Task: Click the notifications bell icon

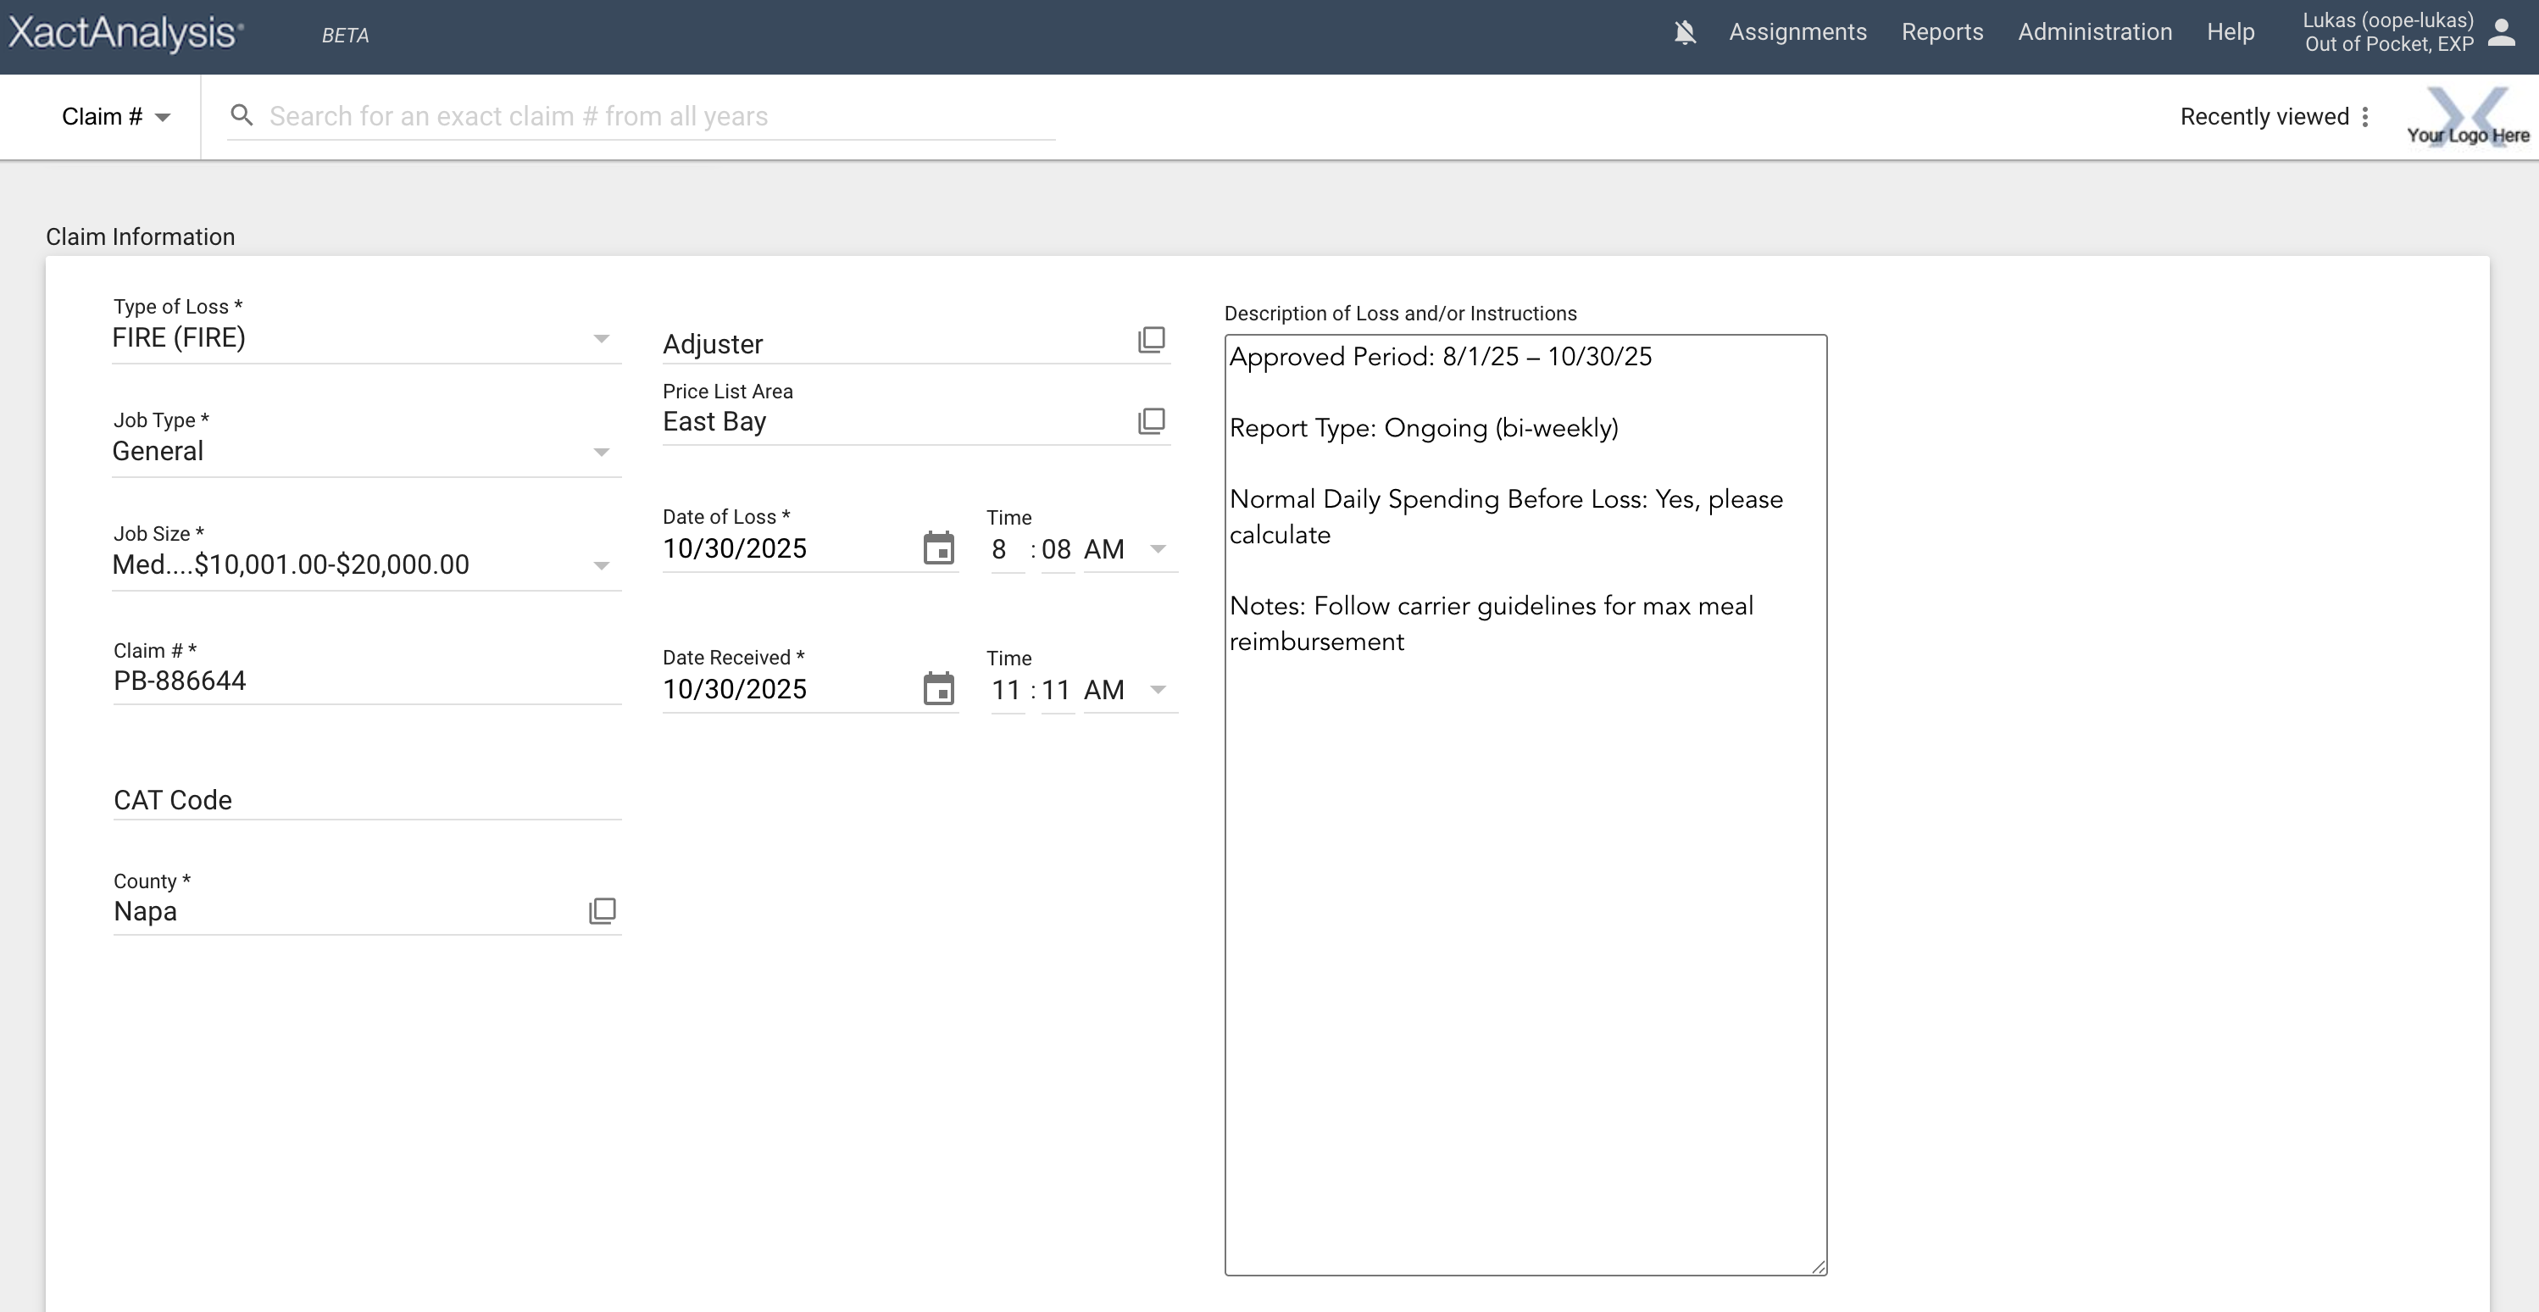Action: pos(1685,31)
